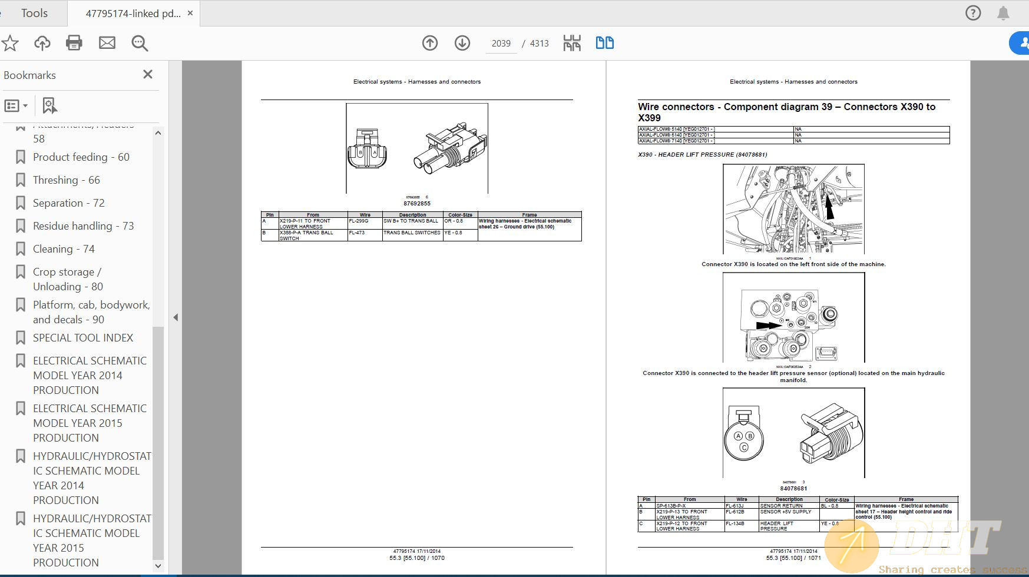Send the file by email envelope icon
The width and height of the screenshot is (1029, 577).
pyautogui.click(x=107, y=43)
